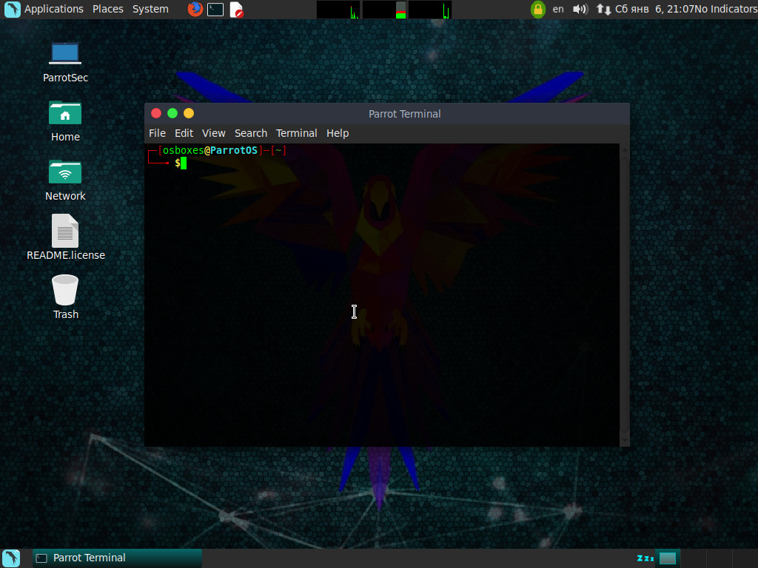Open the text editor panel launcher
This screenshot has width=758, height=568.
[236, 9]
